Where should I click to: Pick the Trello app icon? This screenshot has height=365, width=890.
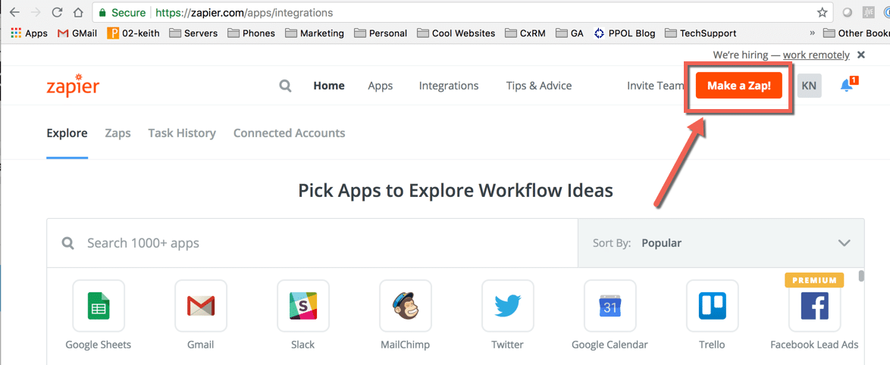pyautogui.click(x=712, y=306)
